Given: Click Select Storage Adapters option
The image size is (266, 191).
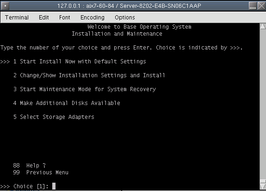Looking at the screenshot, I should (x=54, y=117).
